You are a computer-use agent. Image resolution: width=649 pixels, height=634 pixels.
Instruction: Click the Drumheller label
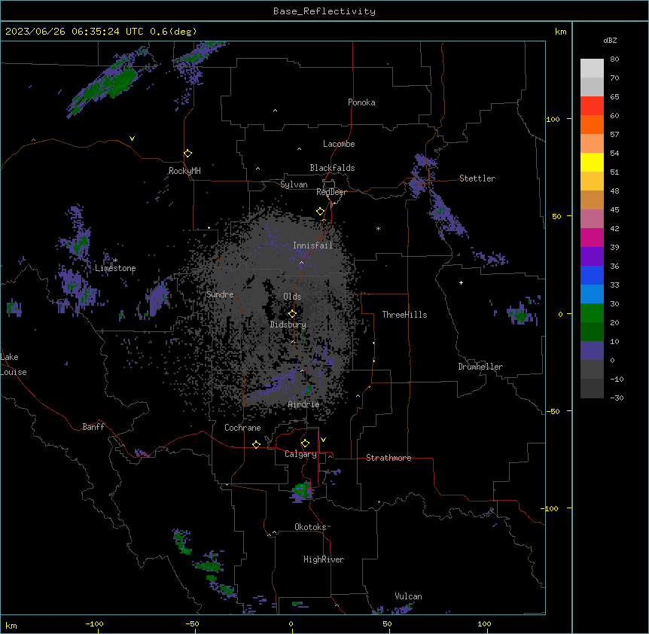click(x=480, y=367)
